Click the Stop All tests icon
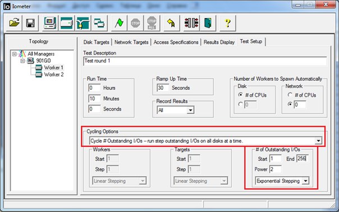The height and width of the screenshot is (212, 339). point(152,23)
